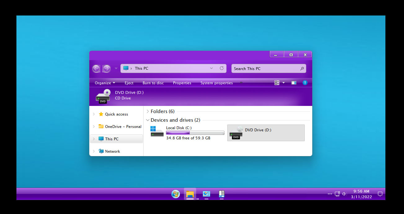Open the address bar dropdown arrow

211,68
